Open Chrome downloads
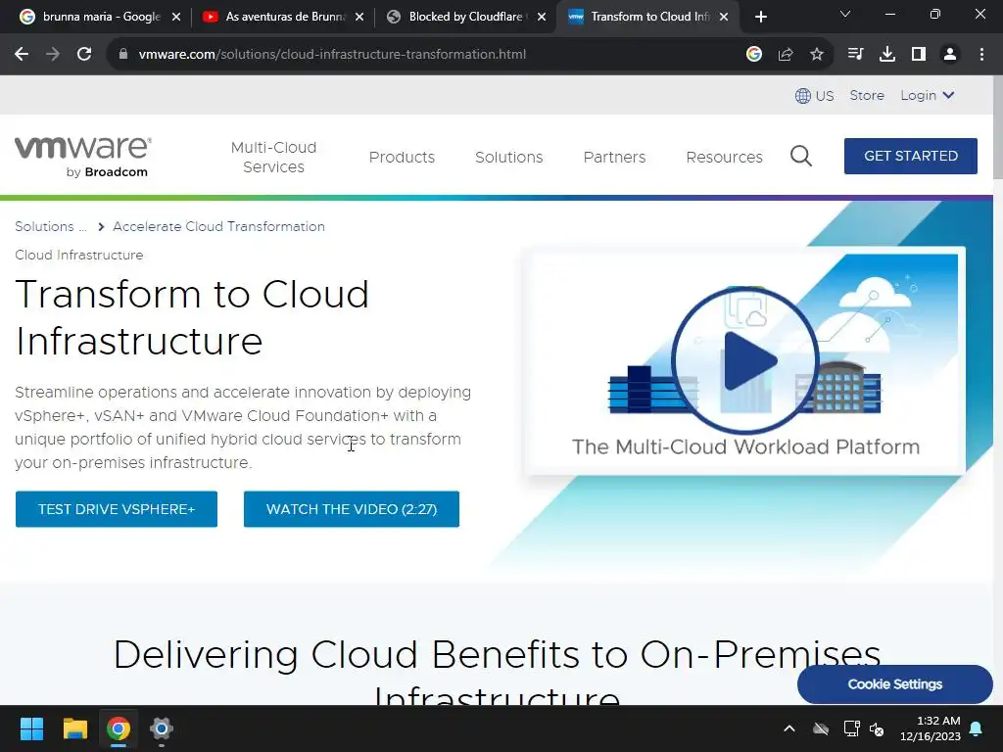This screenshot has width=1003, height=752. pyautogui.click(x=887, y=55)
